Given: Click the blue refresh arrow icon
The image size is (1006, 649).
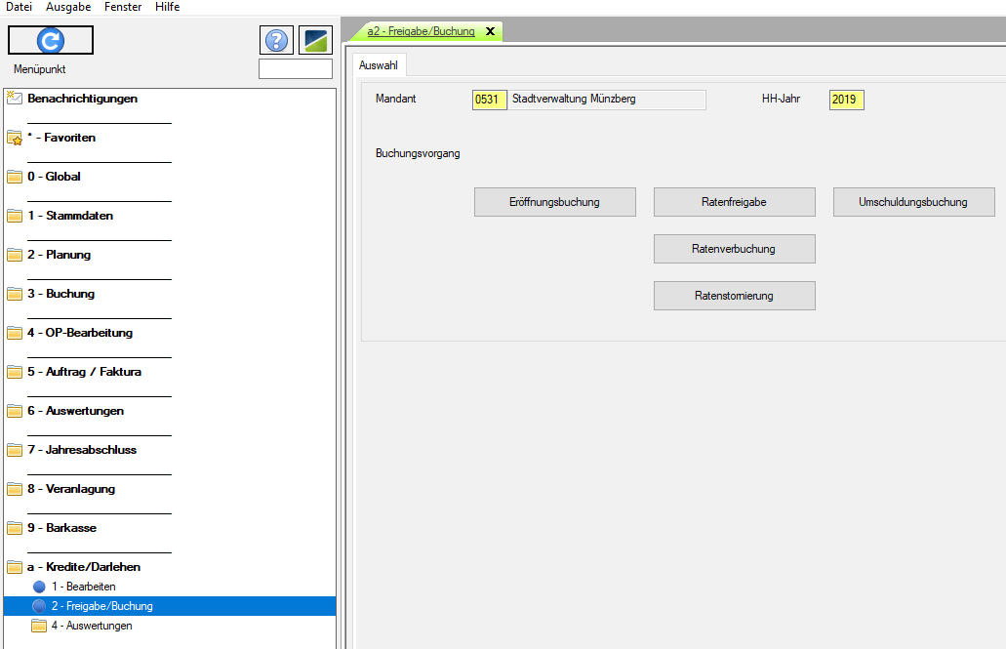Looking at the screenshot, I should [x=50, y=40].
